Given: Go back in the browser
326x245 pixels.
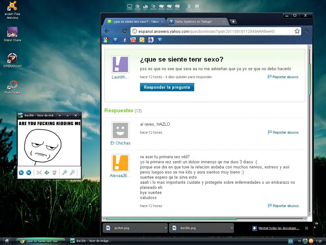Looking at the screenshot, I should [x=107, y=31].
